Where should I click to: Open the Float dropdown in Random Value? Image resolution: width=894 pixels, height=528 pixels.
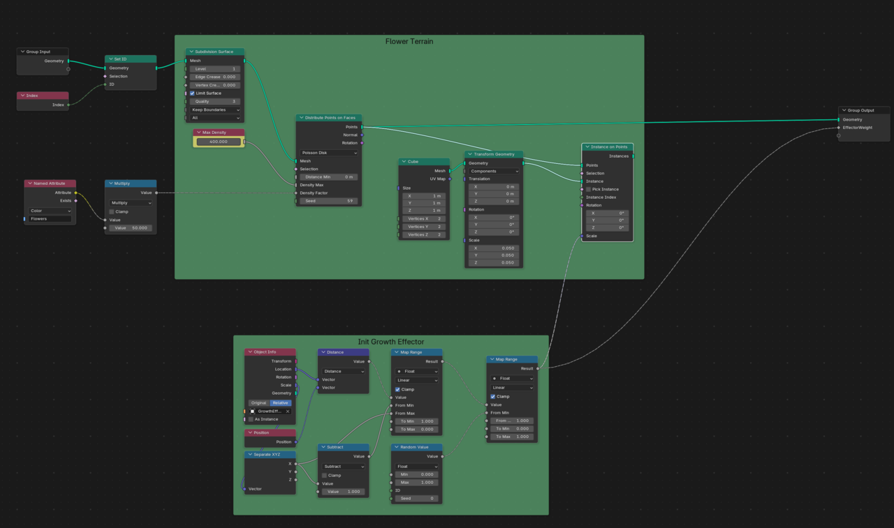[417, 467]
